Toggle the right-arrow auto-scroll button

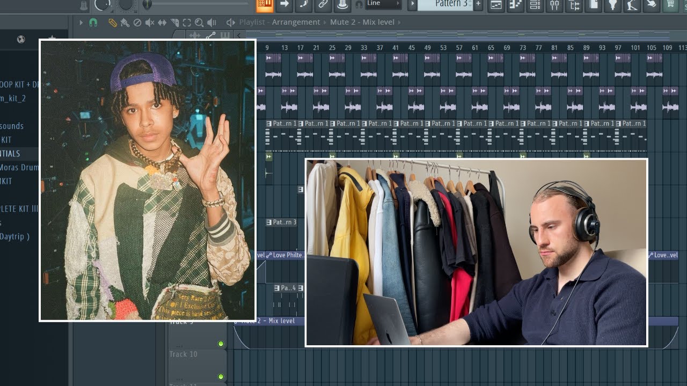click(284, 5)
